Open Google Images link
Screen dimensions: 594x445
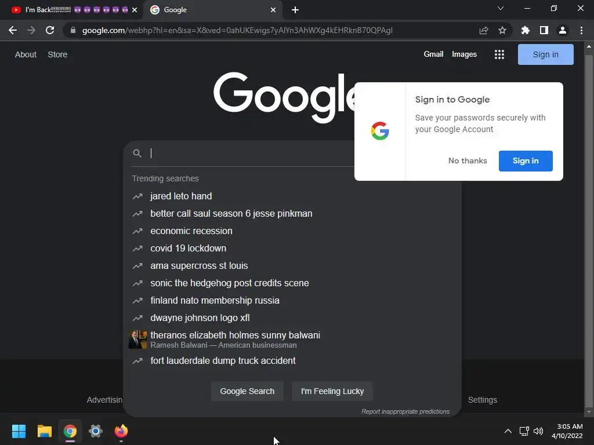pos(464,54)
